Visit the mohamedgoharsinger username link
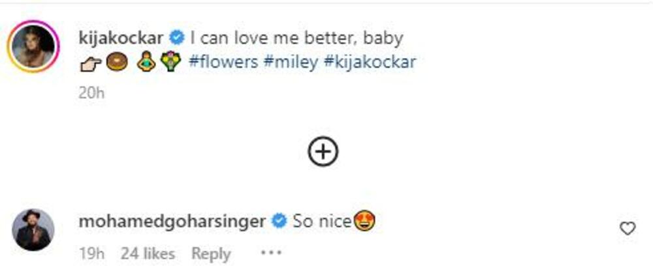This screenshot has width=653, height=275. [172, 222]
